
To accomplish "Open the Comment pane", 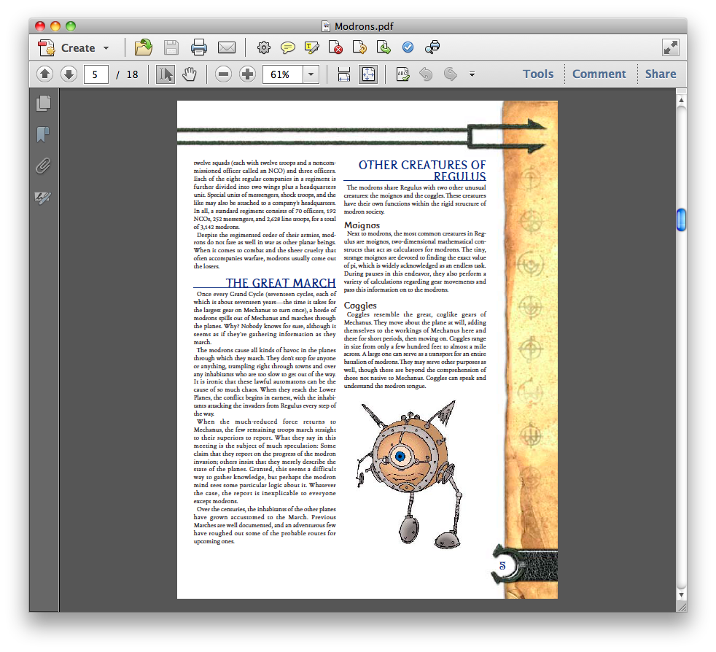I will (599, 74).
